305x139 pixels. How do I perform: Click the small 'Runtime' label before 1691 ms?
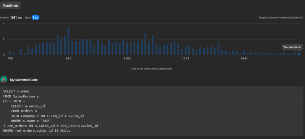click(5, 17)
